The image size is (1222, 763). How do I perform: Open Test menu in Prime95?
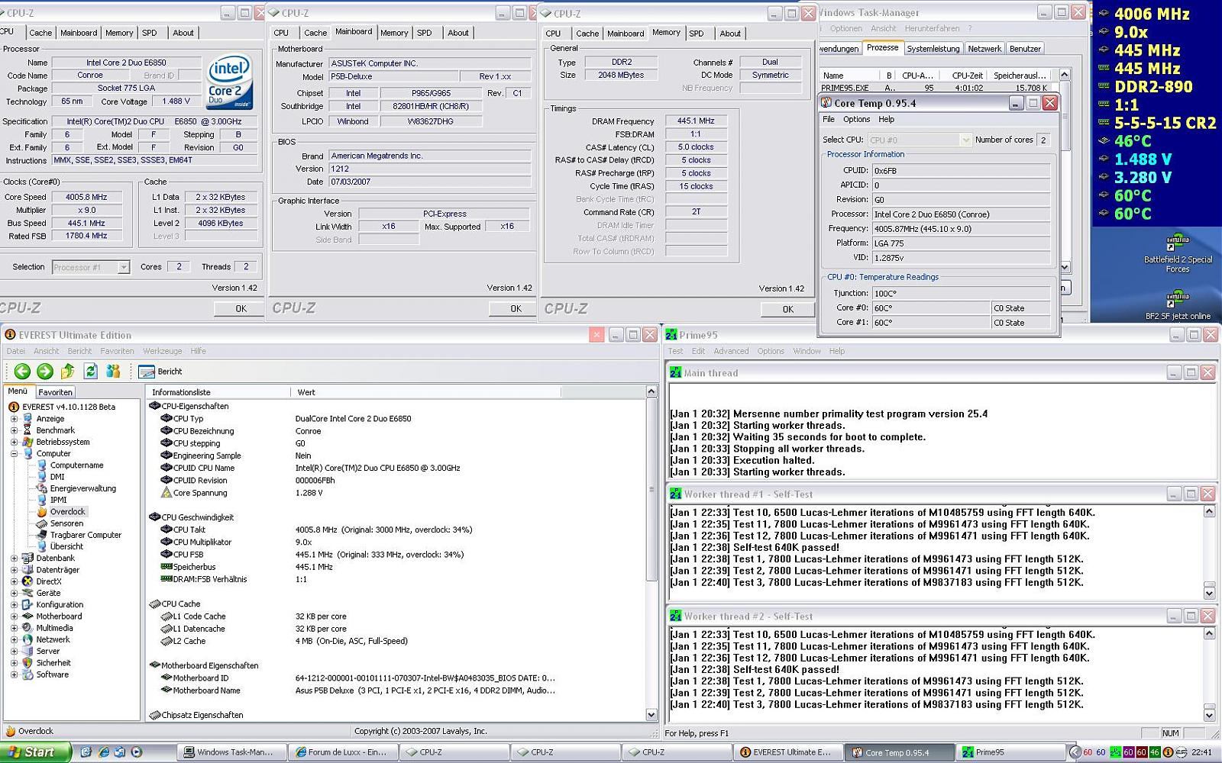point(675,351)
